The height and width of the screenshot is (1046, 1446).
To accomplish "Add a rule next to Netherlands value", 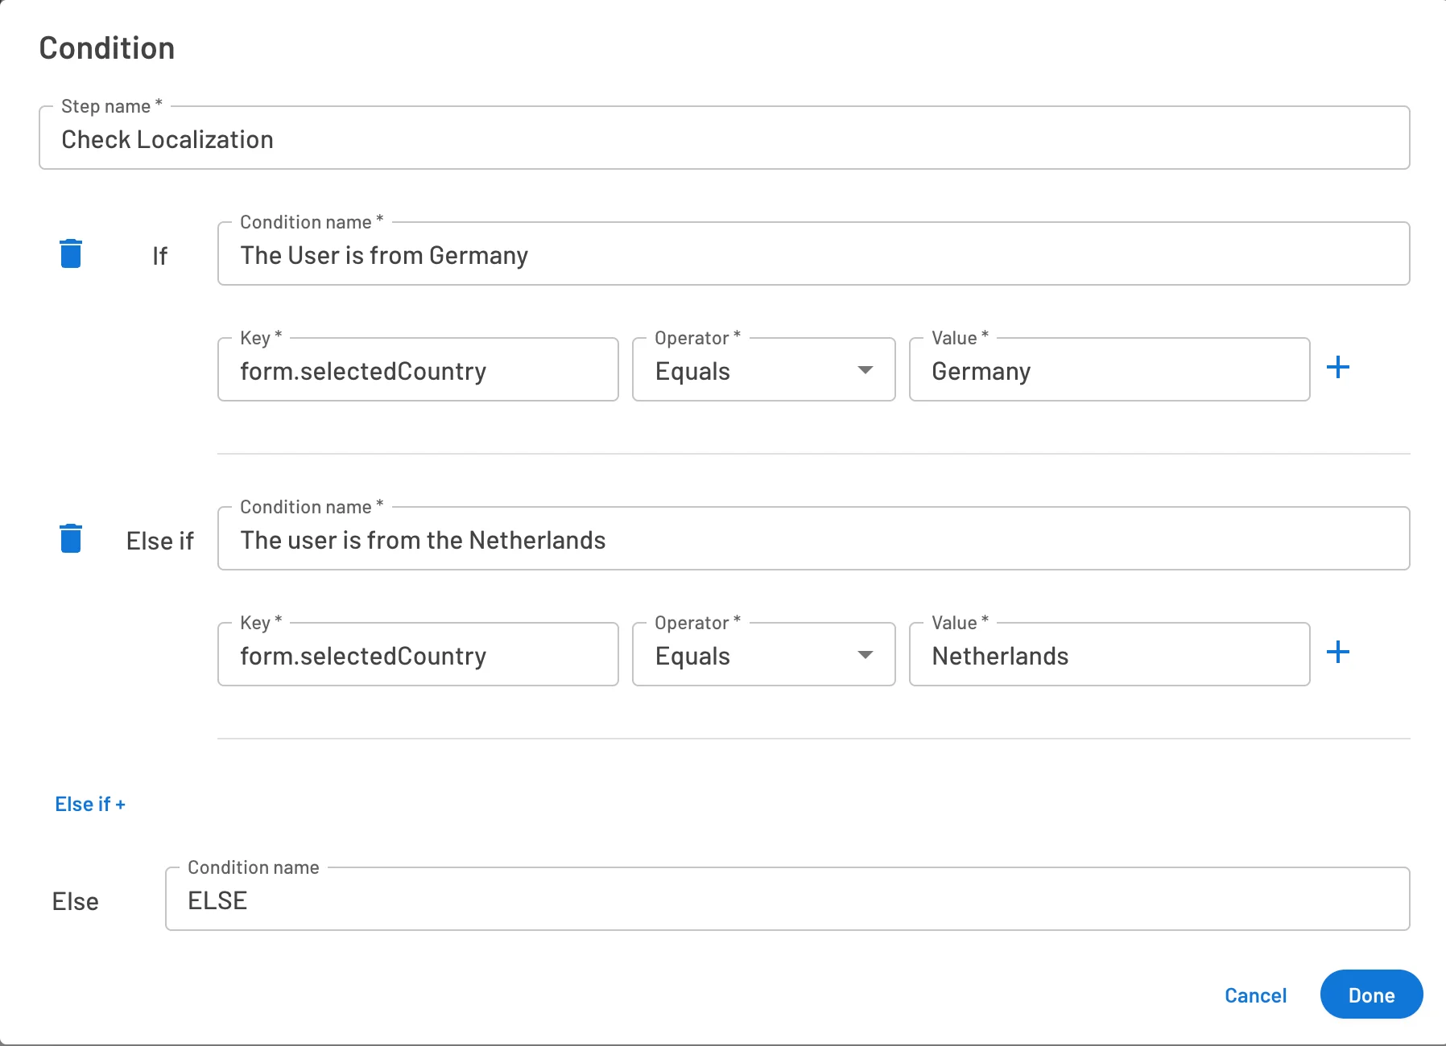I will pyautogui.click(x=1337, y=653).
